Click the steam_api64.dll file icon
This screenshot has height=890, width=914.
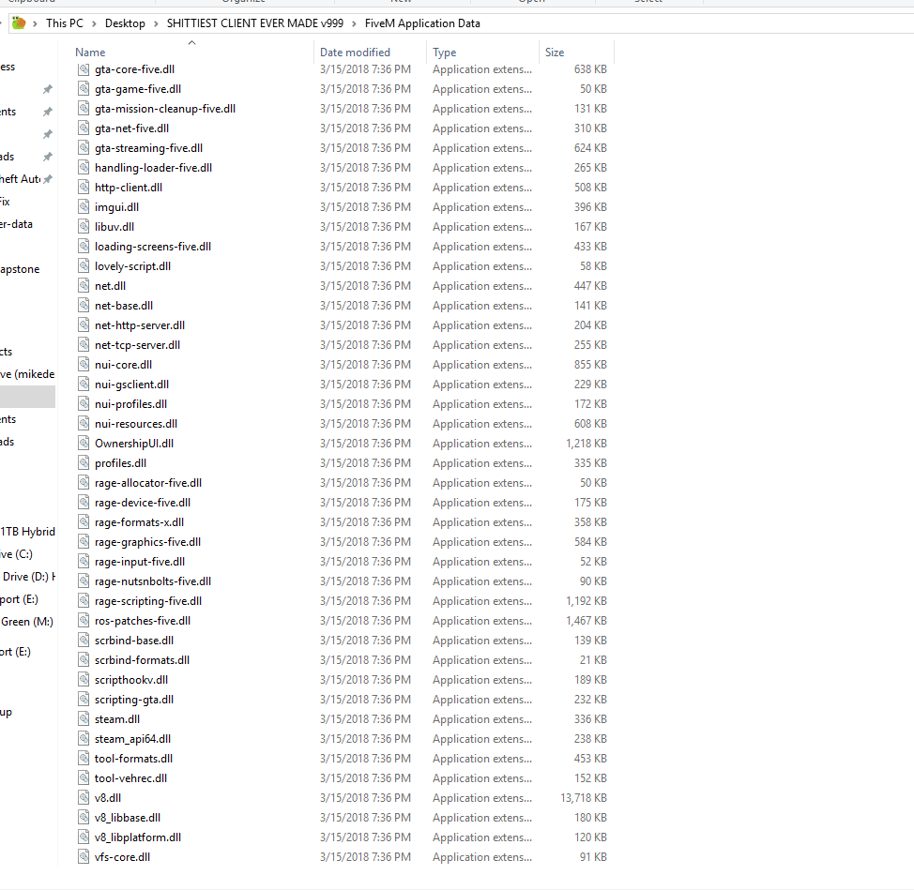tap(84, 739)
